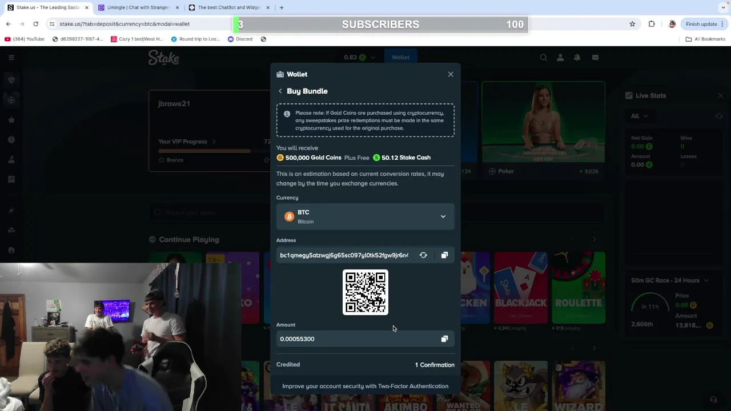Screen dimensions: 731x411
Task: Click the deposit QR code
Action: tap(365, 292)
